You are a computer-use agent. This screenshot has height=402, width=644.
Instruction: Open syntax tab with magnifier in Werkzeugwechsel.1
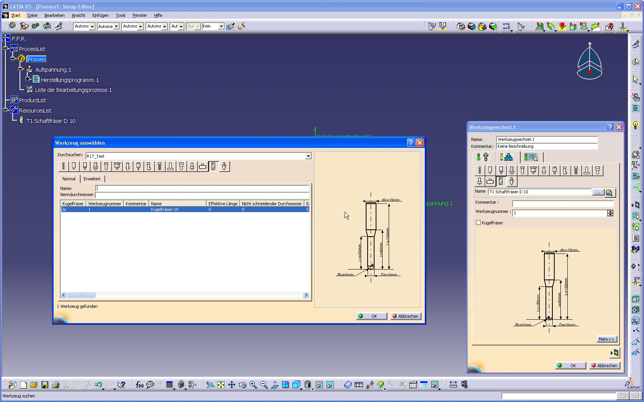point(531,157)
